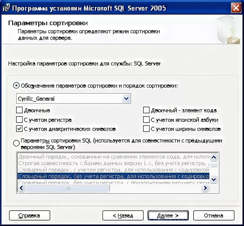Viewport: 244px width, 226px height.
Task: Proceed with the 'Далее >' button
Action: [168, 215]
